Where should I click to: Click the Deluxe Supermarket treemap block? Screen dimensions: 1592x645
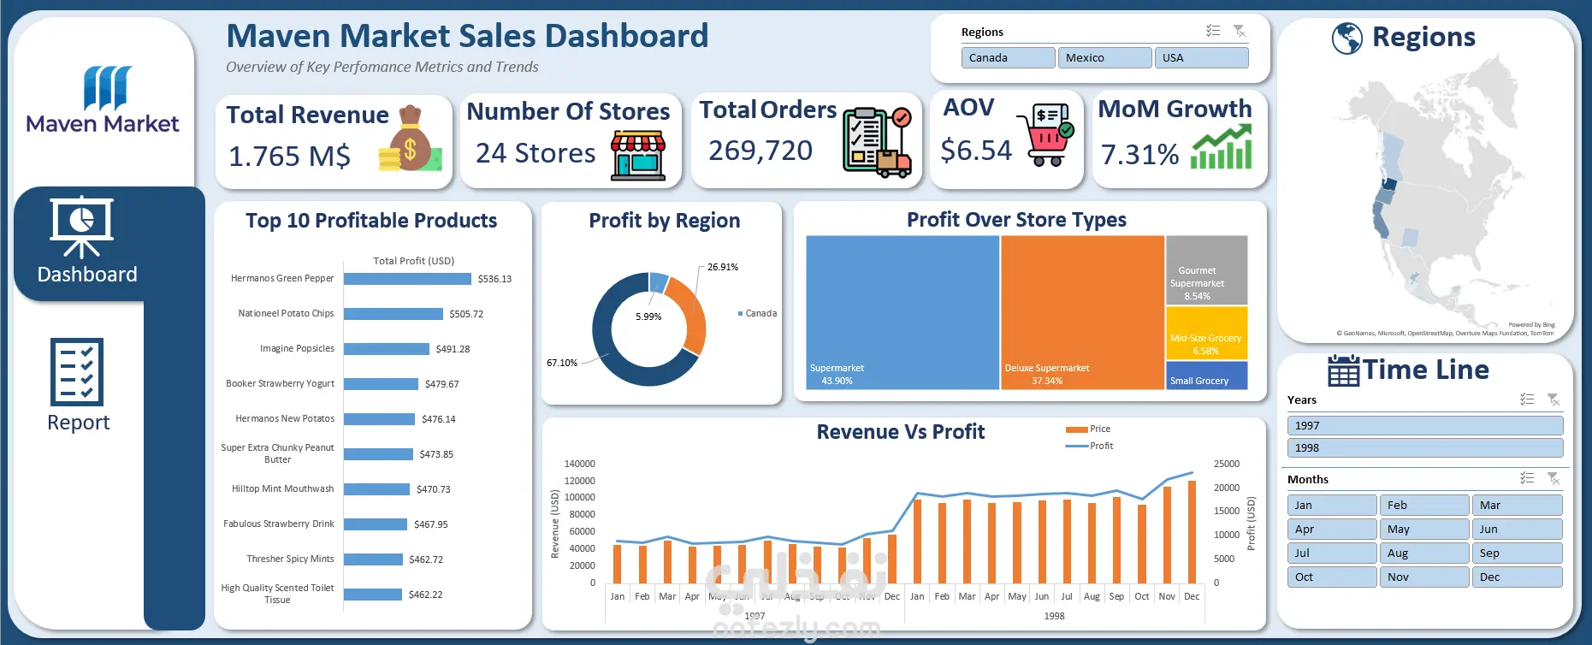[1082, 312]
